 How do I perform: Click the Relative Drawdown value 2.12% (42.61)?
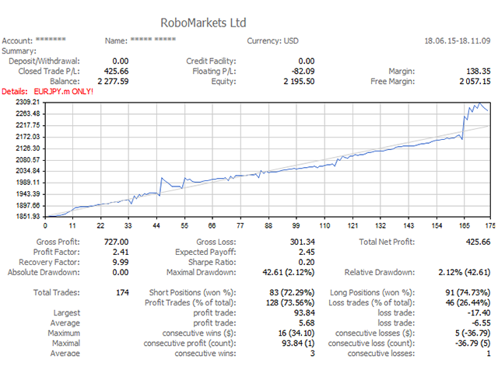[x=465, y=273]
